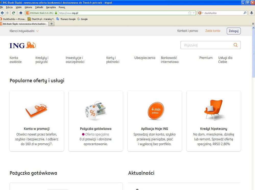Bookmark this page with the star icon
The image size is (255, 190).
190,13
